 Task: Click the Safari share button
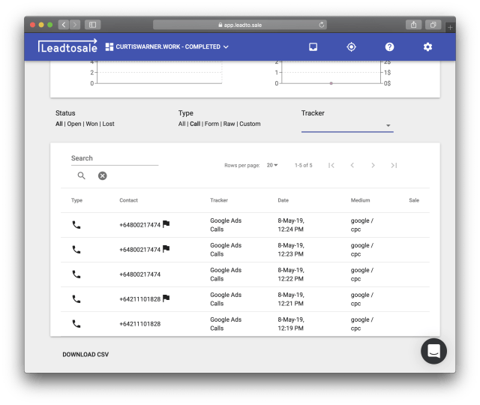(413, 25)
